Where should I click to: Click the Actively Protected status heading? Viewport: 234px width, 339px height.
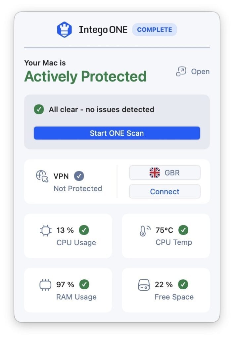point(85,76)
